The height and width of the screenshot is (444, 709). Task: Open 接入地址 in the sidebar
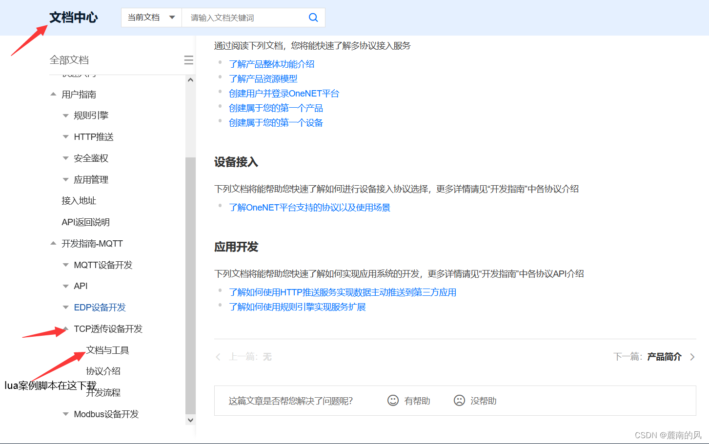79,201
